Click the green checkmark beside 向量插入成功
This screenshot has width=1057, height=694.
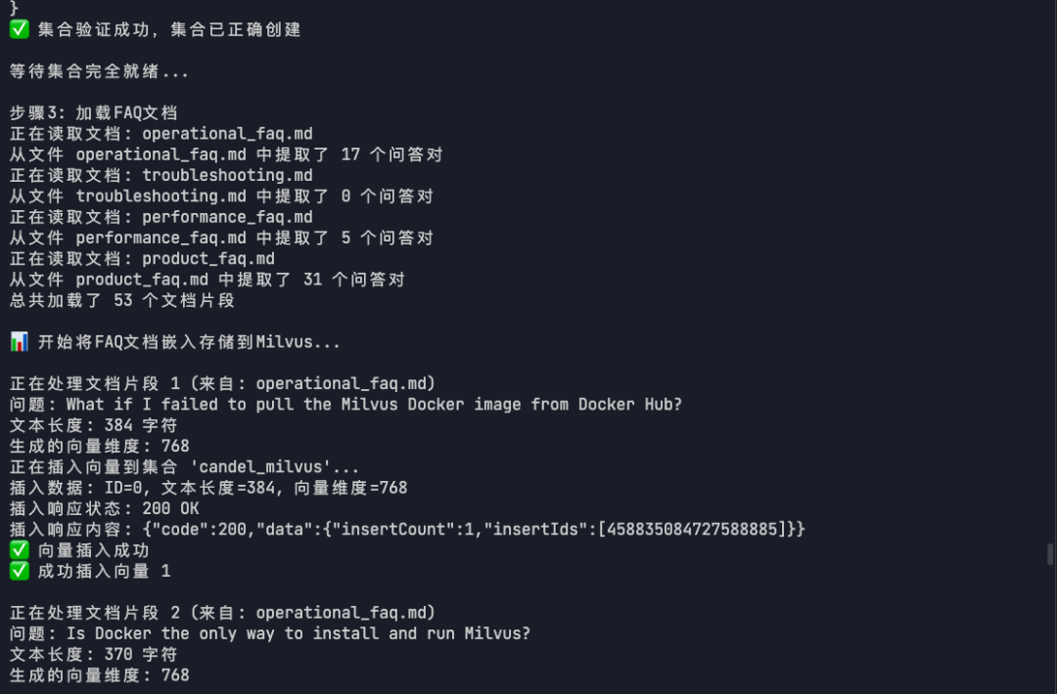point(20,550)
